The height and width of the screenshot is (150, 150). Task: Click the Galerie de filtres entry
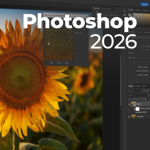click(x=142, y=112)
